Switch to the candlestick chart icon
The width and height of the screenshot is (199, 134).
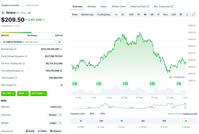tap(123, 15)
